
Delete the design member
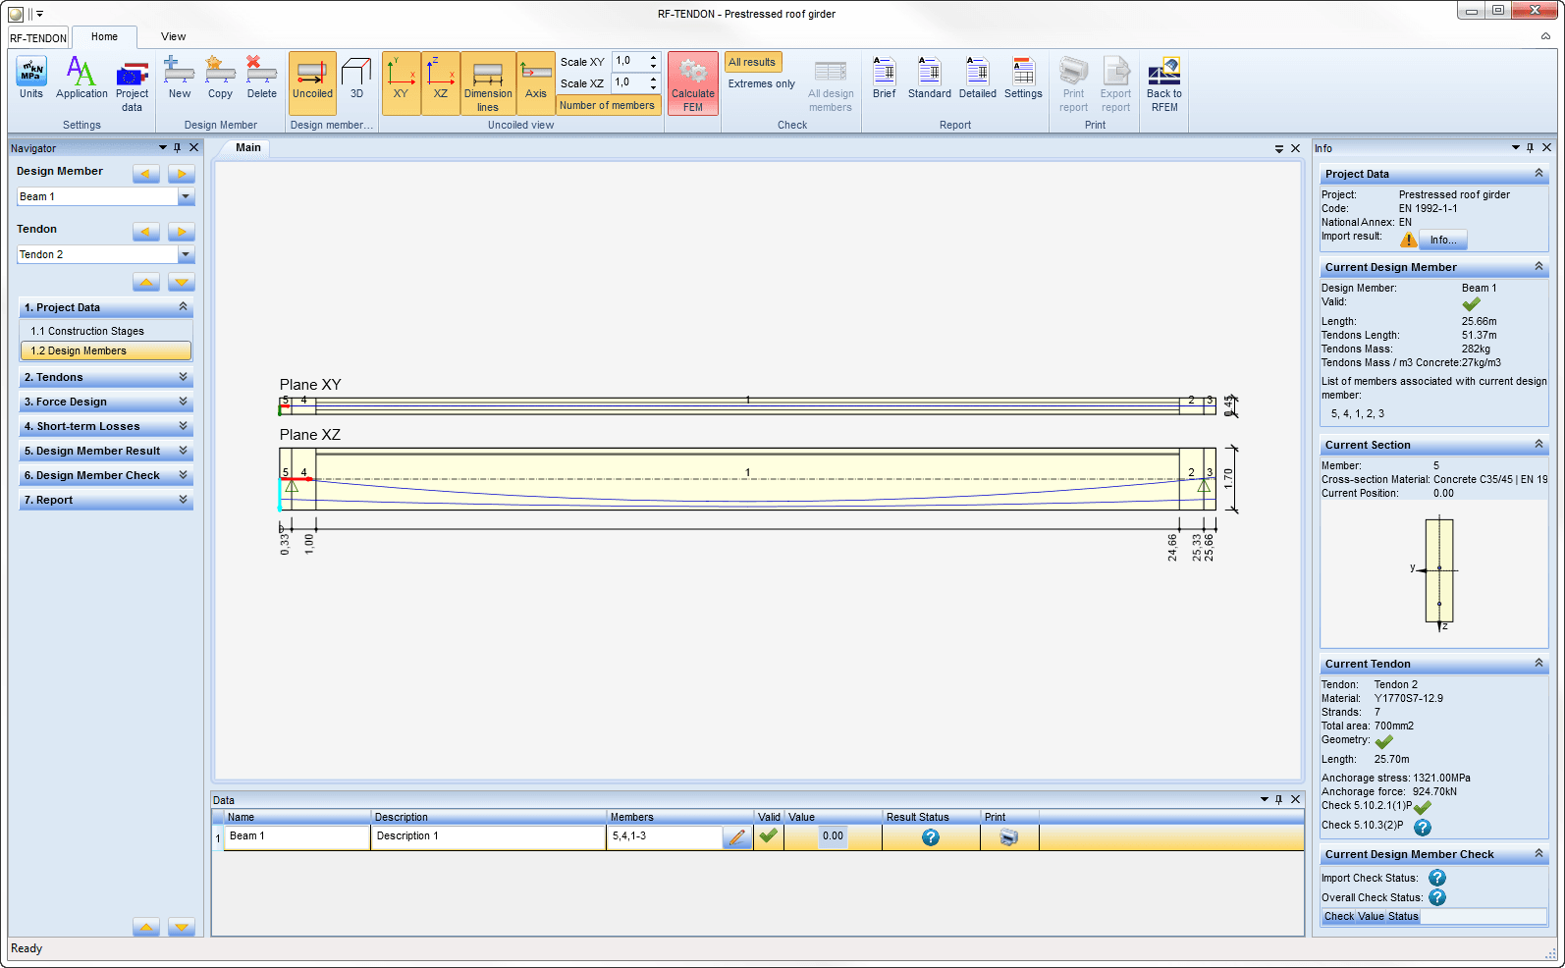[261, 78]
